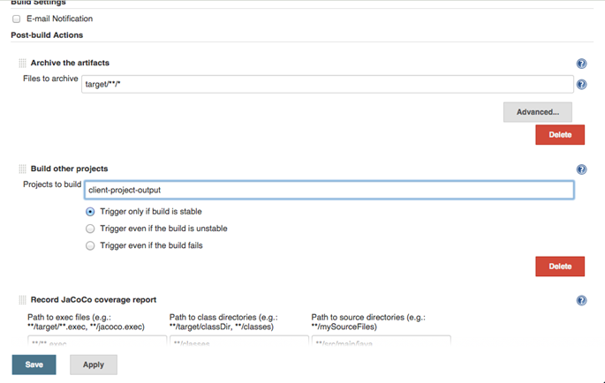Click the Path to class directories field
Viewport: 605px width, 383px height.
(238, 341)
